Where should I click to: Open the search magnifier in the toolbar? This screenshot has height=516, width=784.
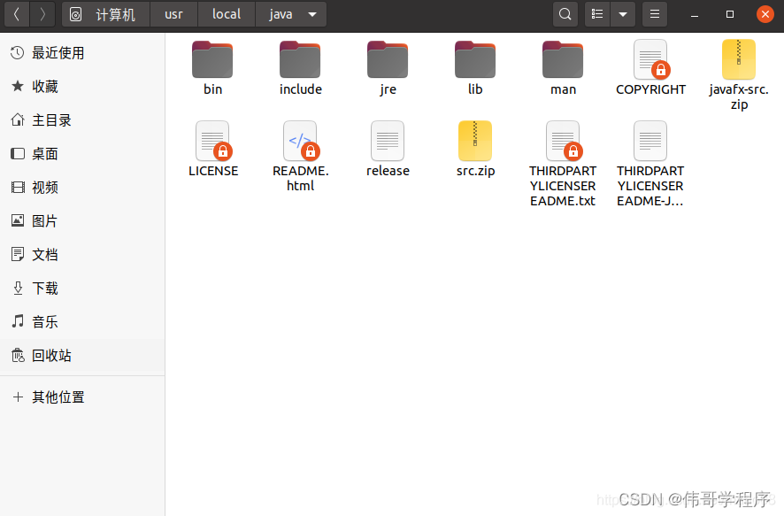pos(565,14)
